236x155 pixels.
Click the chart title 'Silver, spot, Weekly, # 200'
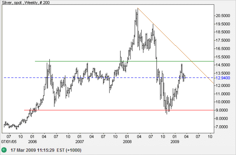(x=26, y=2)
